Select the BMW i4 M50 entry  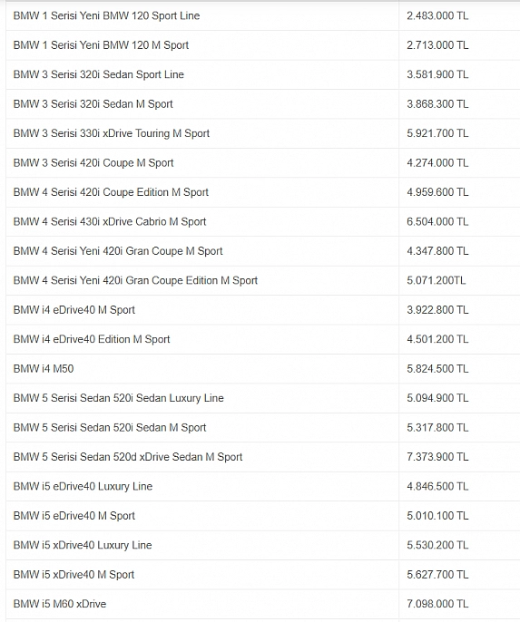point(44,368)
